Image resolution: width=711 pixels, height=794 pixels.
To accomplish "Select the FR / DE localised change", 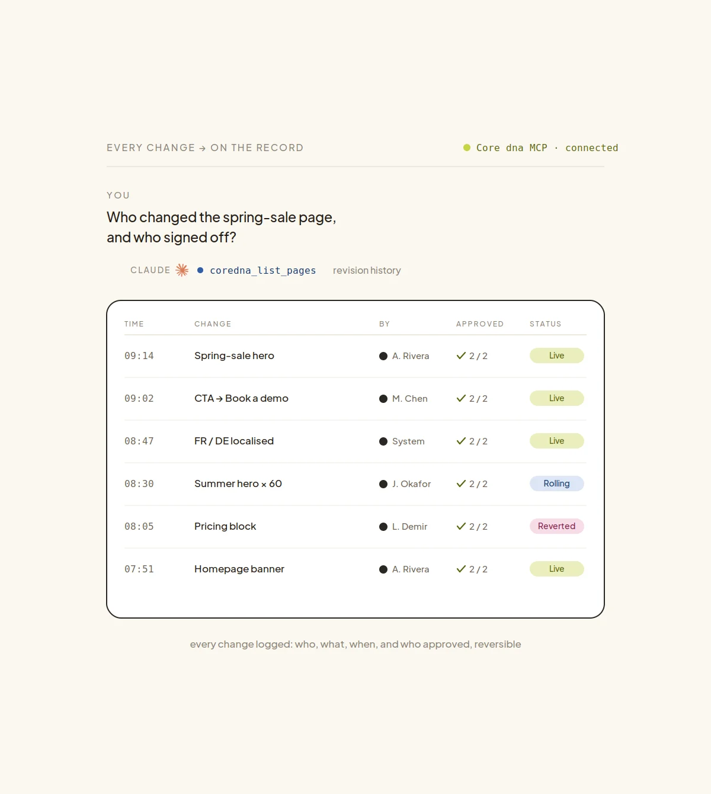I will tap(234, 441).
